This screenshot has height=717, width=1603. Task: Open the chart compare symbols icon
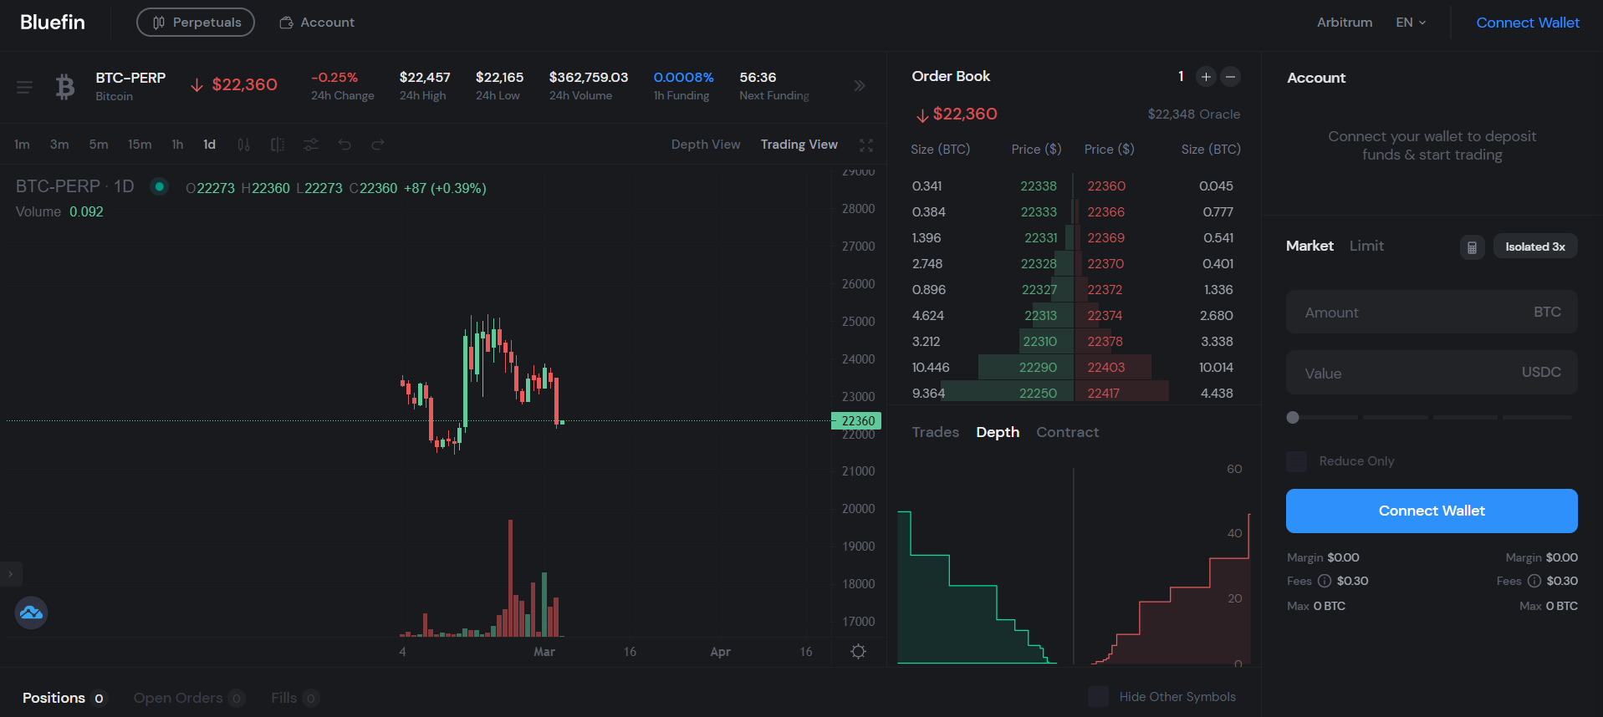[x=278, y=145]
